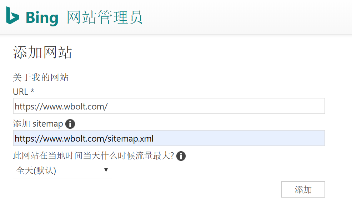Image resolution: width=352 pixels, height=209 pixels.
Task: Select the 全天(默认) text in dropdown
Action: [36, 170]
